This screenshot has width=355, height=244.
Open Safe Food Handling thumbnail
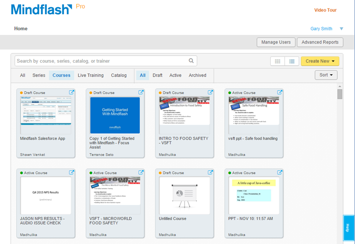pos(254,115)
